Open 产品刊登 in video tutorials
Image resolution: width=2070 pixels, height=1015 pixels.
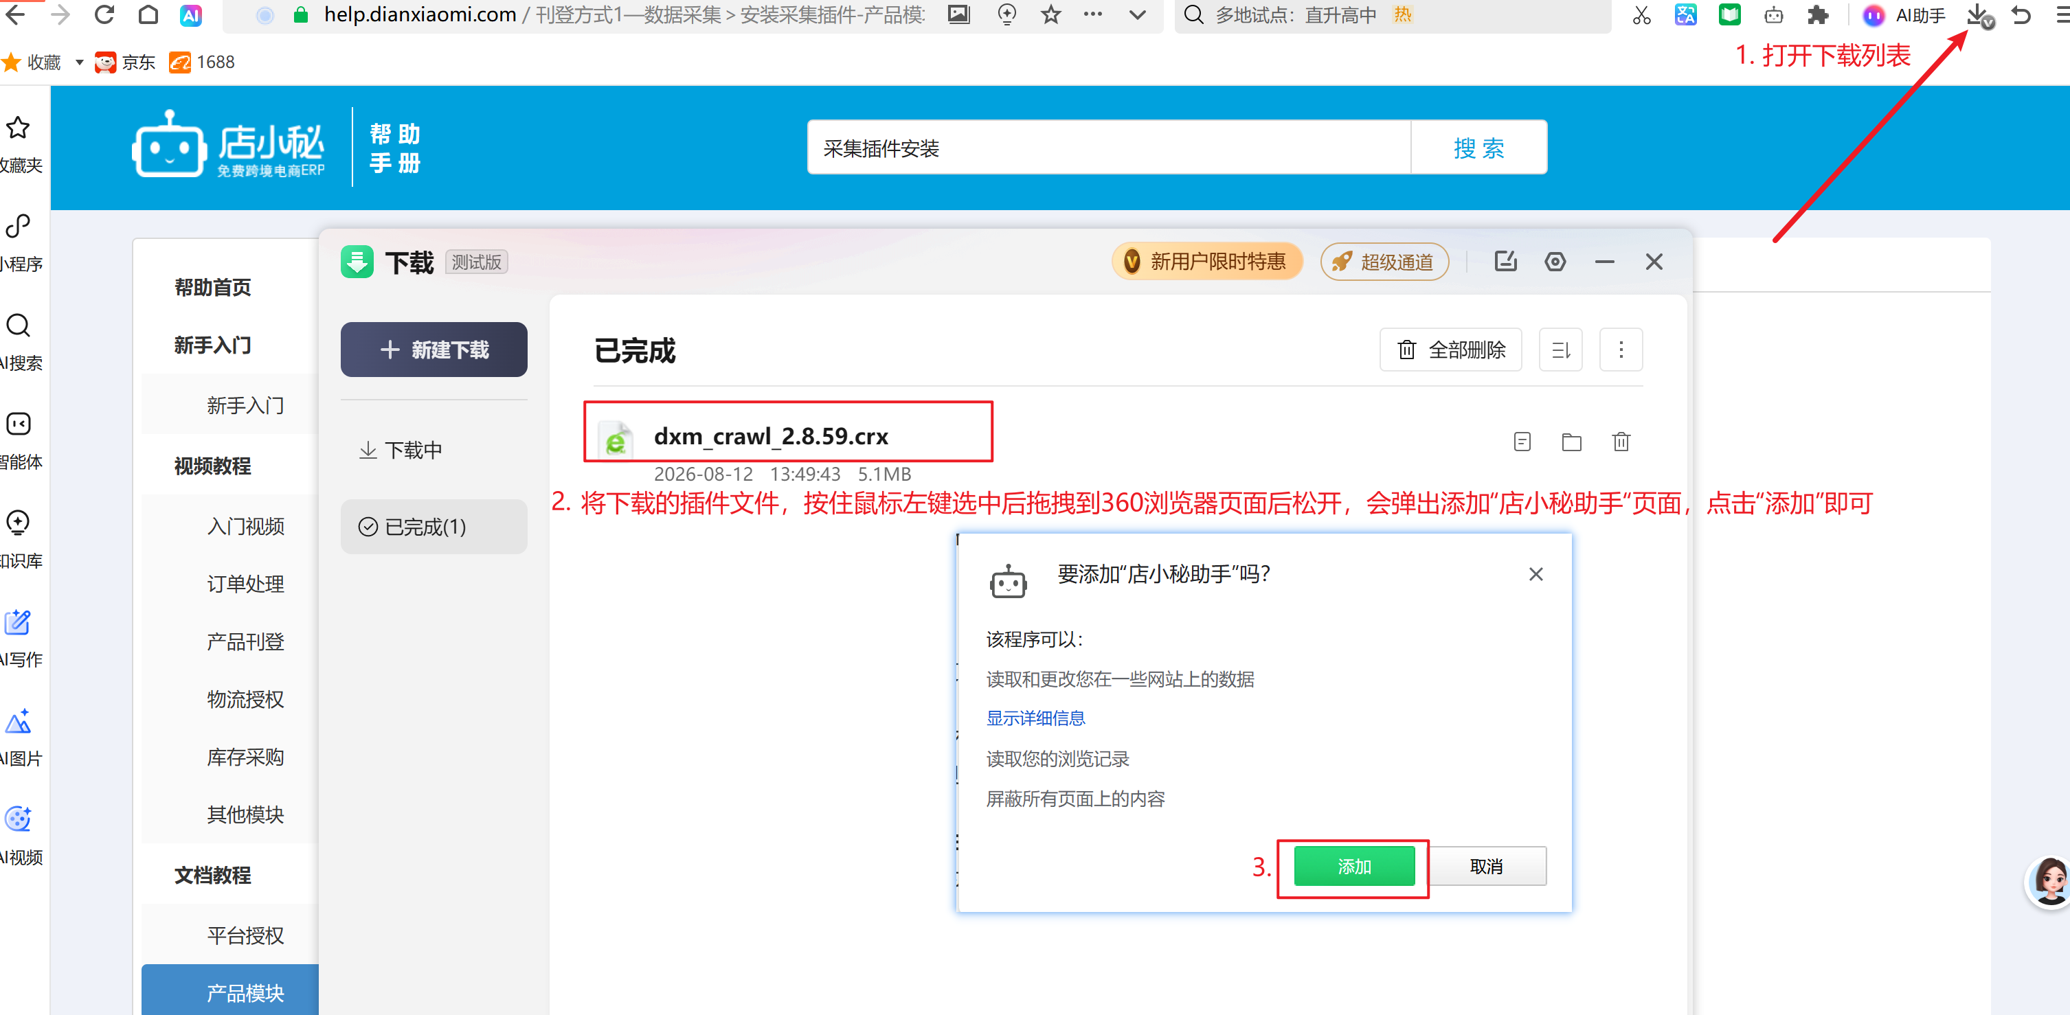tap(245, 641)
